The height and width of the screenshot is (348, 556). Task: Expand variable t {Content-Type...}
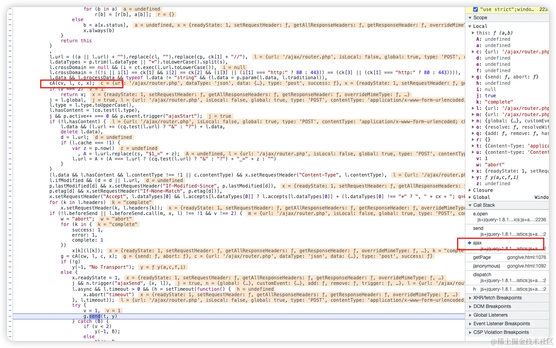click(473, 146)
